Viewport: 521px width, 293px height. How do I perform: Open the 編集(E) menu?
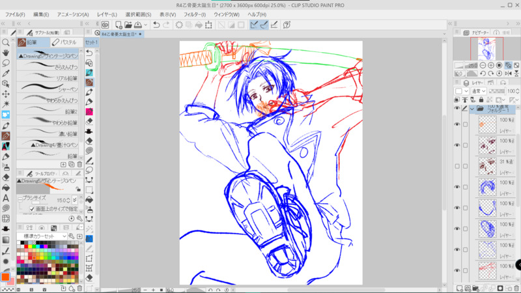[x=41, y=14]
